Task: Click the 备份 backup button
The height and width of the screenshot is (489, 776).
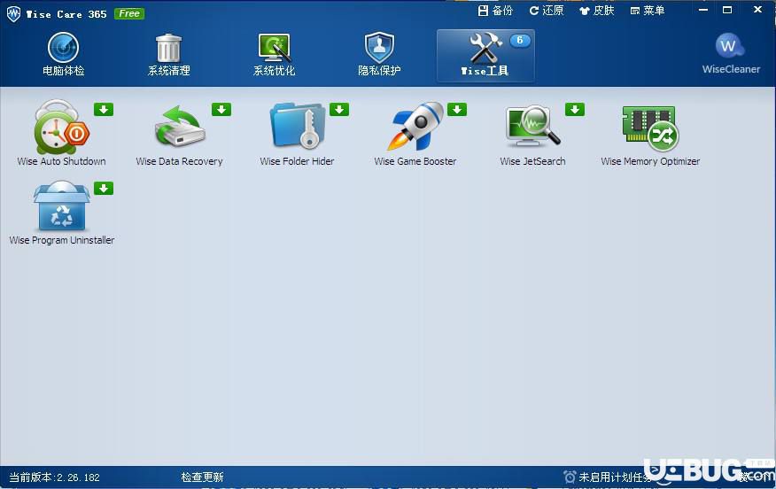Action: (495, 11)
